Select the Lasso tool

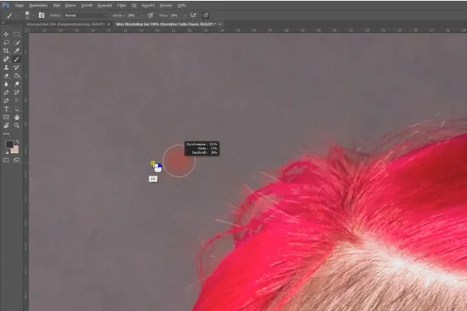pyautogui.click(x=6, y=43)
